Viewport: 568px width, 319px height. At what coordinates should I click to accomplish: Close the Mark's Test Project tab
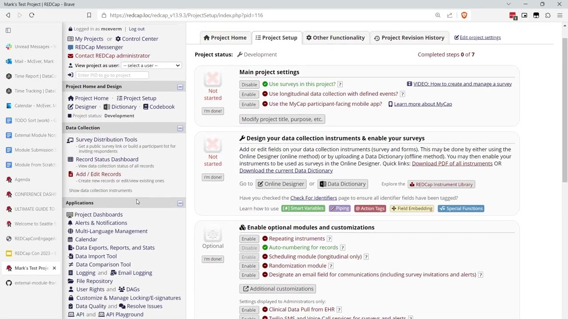54,268
